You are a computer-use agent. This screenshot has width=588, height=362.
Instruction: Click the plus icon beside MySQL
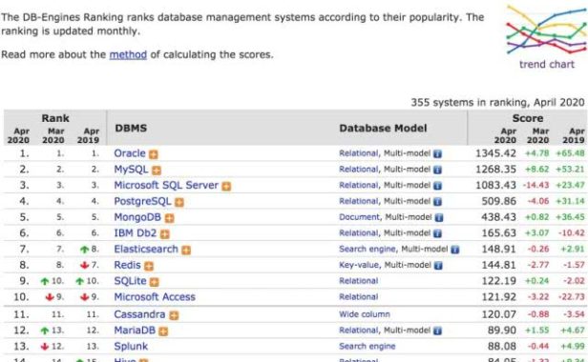tap(157, 171)
